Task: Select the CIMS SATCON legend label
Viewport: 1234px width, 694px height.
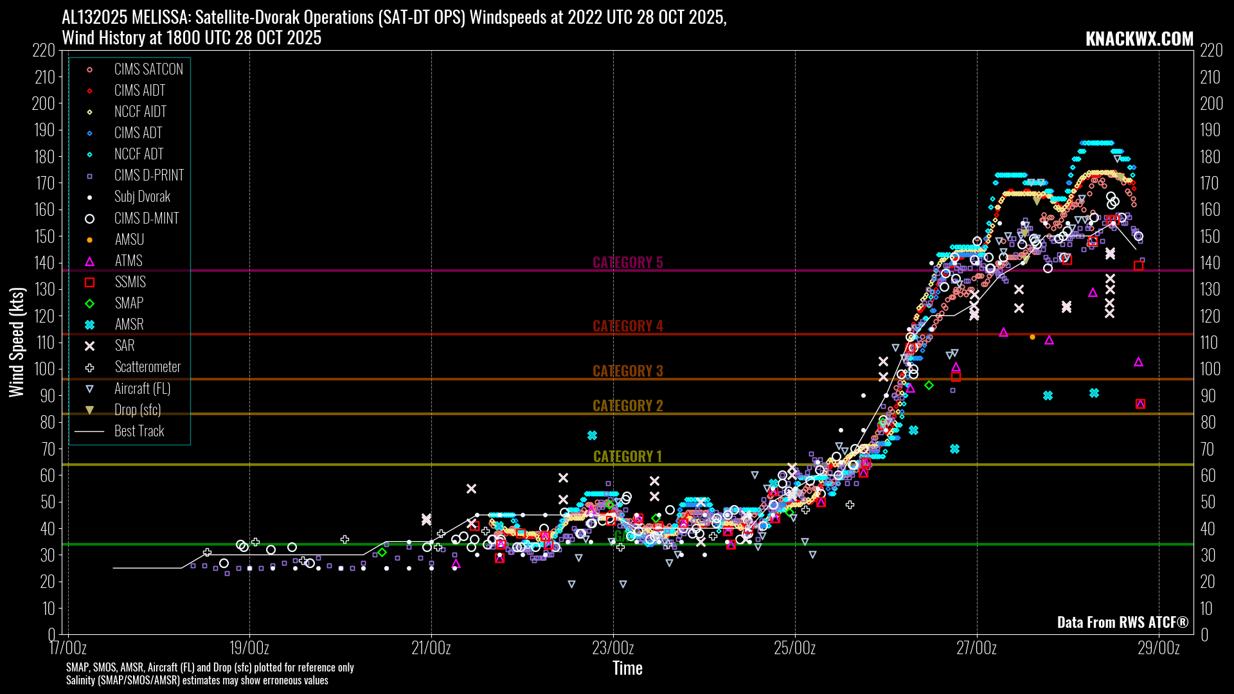Action: click(x=148, y=69)
